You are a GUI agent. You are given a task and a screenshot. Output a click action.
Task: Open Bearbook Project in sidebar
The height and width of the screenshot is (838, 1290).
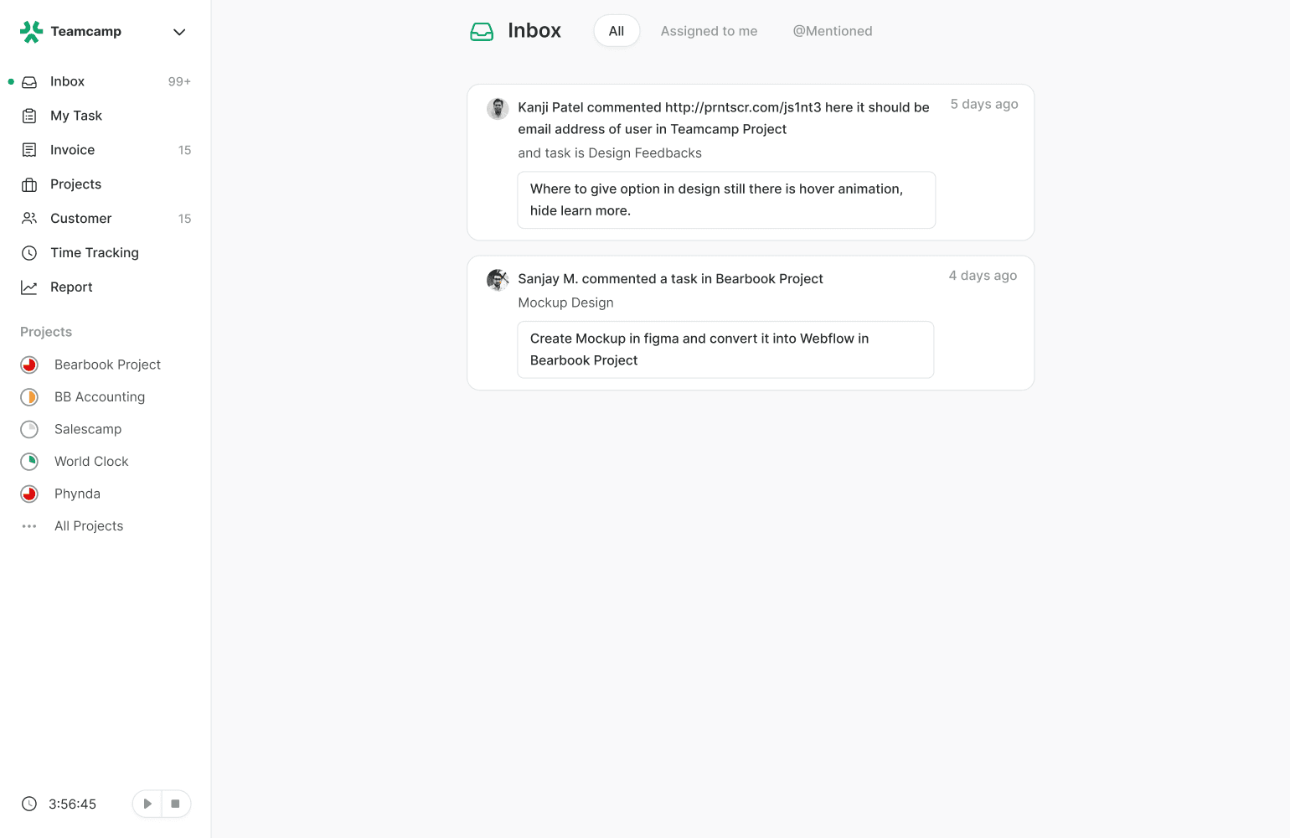point(107,365)
